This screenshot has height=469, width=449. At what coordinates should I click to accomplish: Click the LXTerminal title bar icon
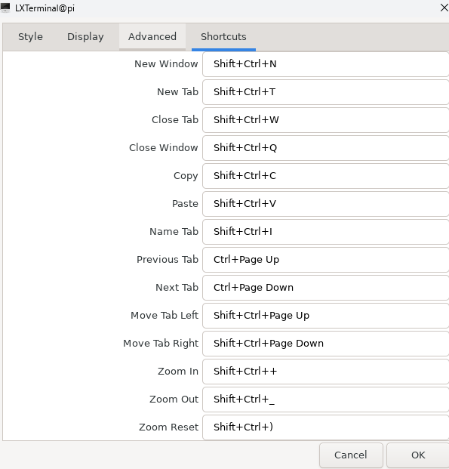(5, 8)
